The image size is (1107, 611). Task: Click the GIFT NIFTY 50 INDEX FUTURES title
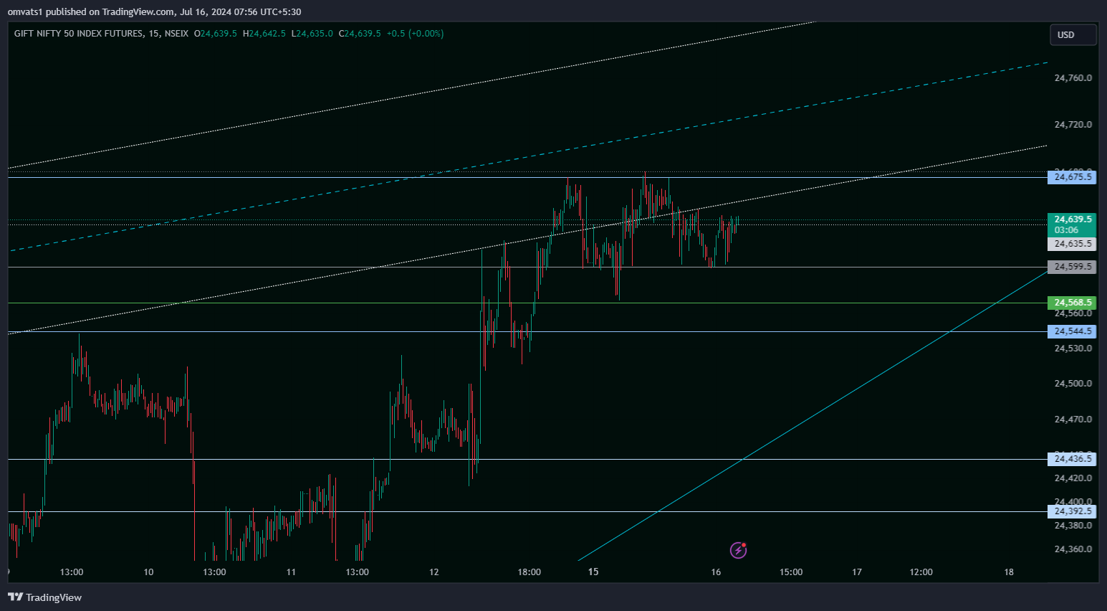pyautogui.click(x=78, y=34)
